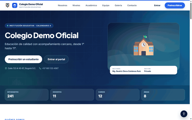The image size is (192, 120).
Task: Click the blue Preinscribirse button
Action: pyautogui.click(x=175, y=5)
